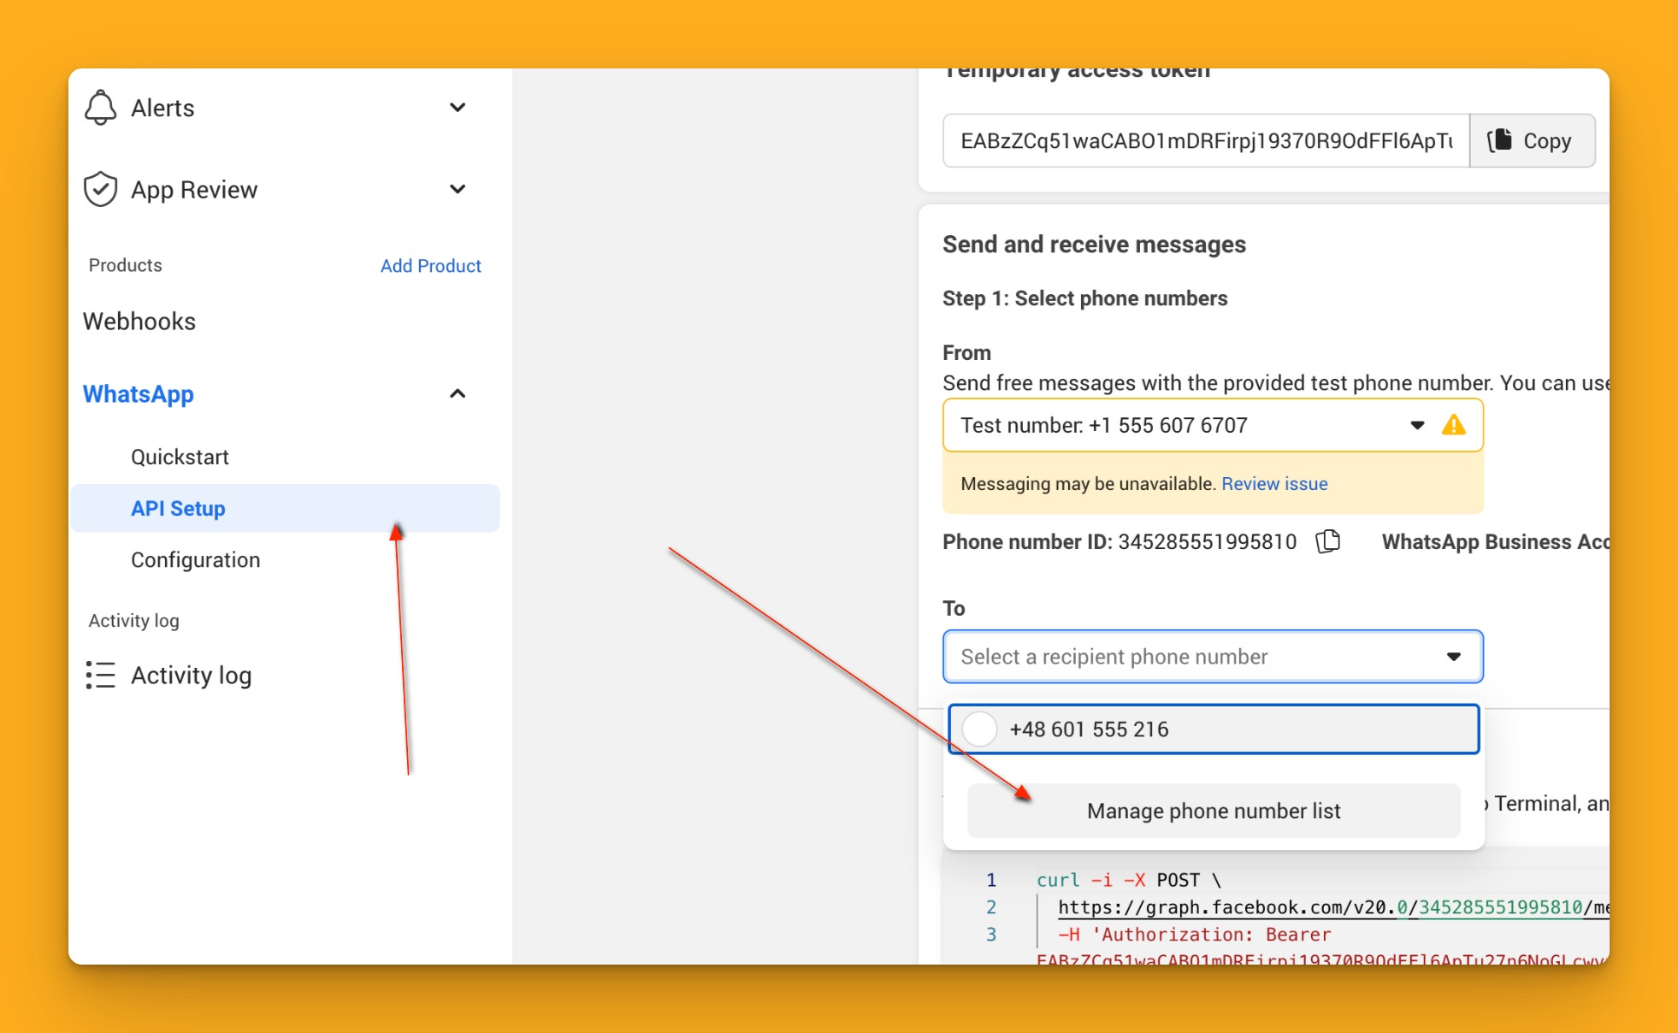Expand the App Review section

(x=458, y=189)
